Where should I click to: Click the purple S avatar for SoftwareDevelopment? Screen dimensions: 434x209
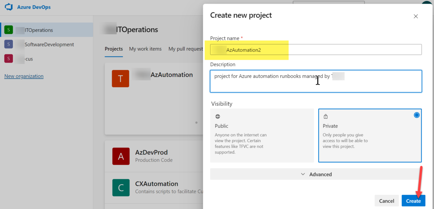(9, 44)
